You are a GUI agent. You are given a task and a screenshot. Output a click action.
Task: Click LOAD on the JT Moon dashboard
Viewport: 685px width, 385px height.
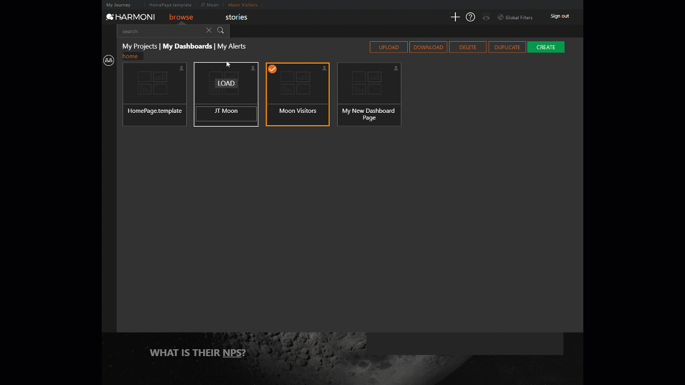(x=226, y=83)
